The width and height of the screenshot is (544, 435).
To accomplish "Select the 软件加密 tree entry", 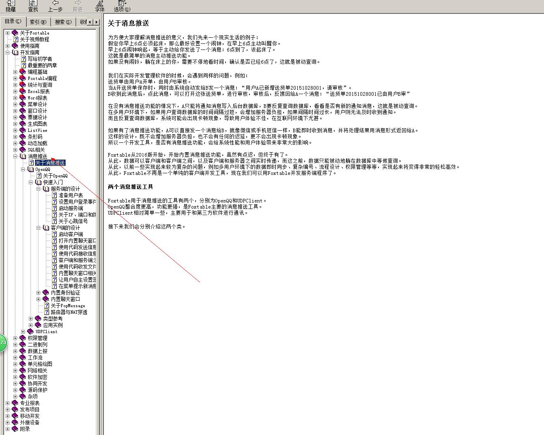I will tap(37, 377).
